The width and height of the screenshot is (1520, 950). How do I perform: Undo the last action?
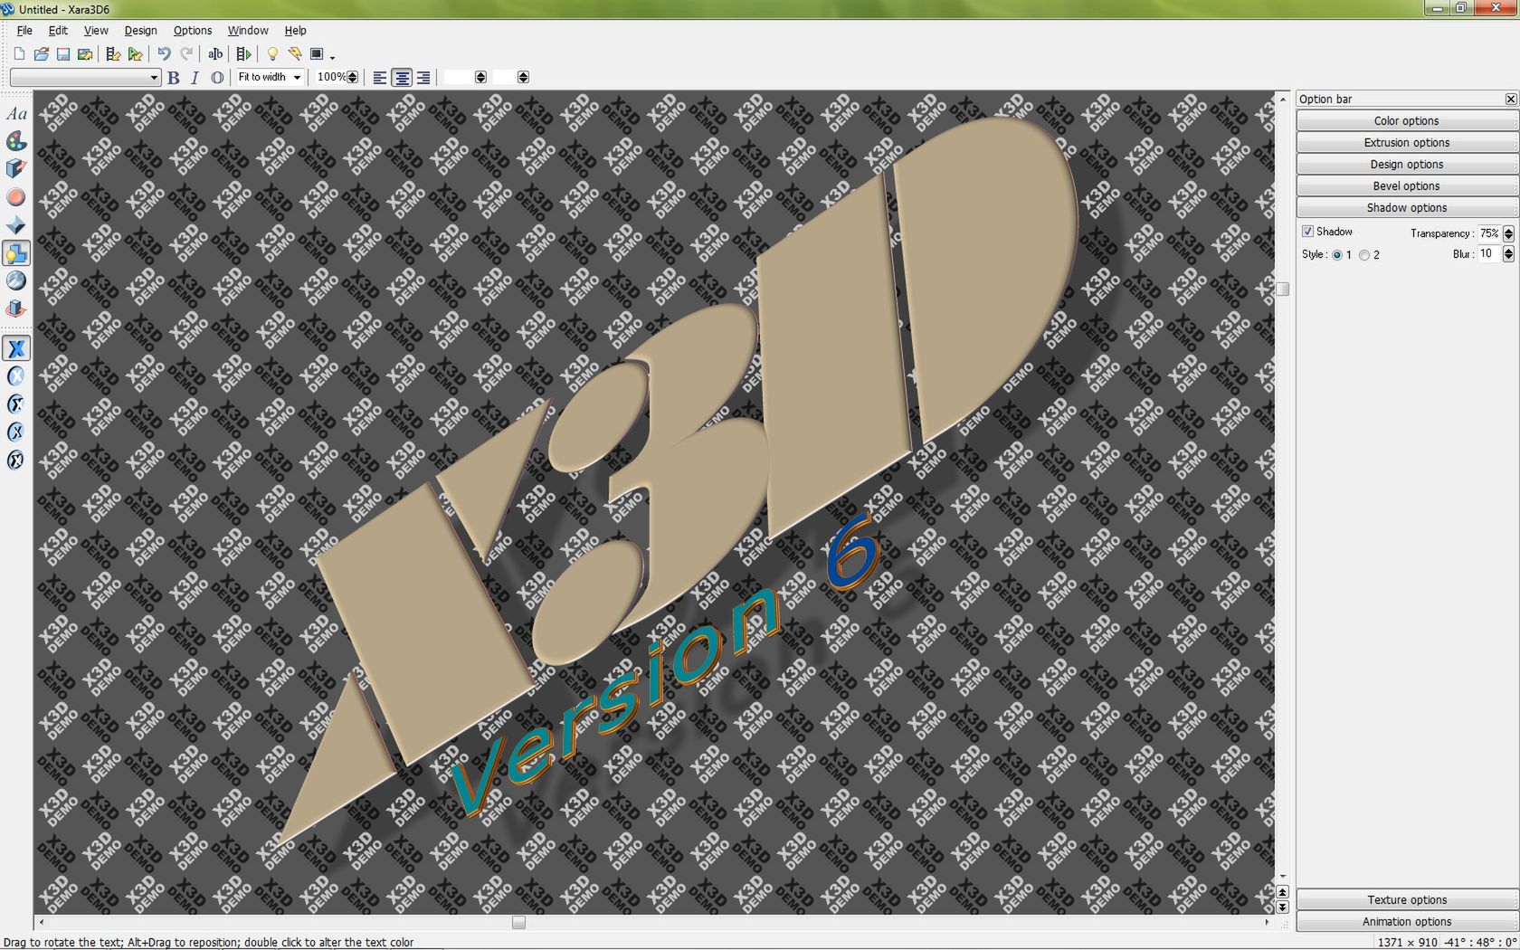click(164, 54)
